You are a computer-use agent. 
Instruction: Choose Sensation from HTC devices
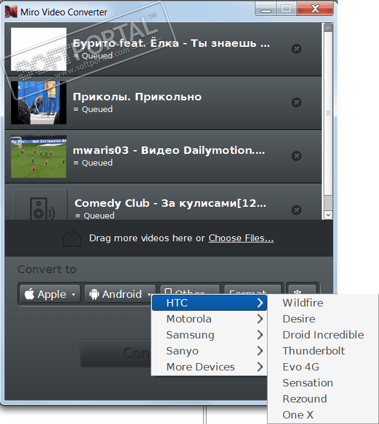323,383
